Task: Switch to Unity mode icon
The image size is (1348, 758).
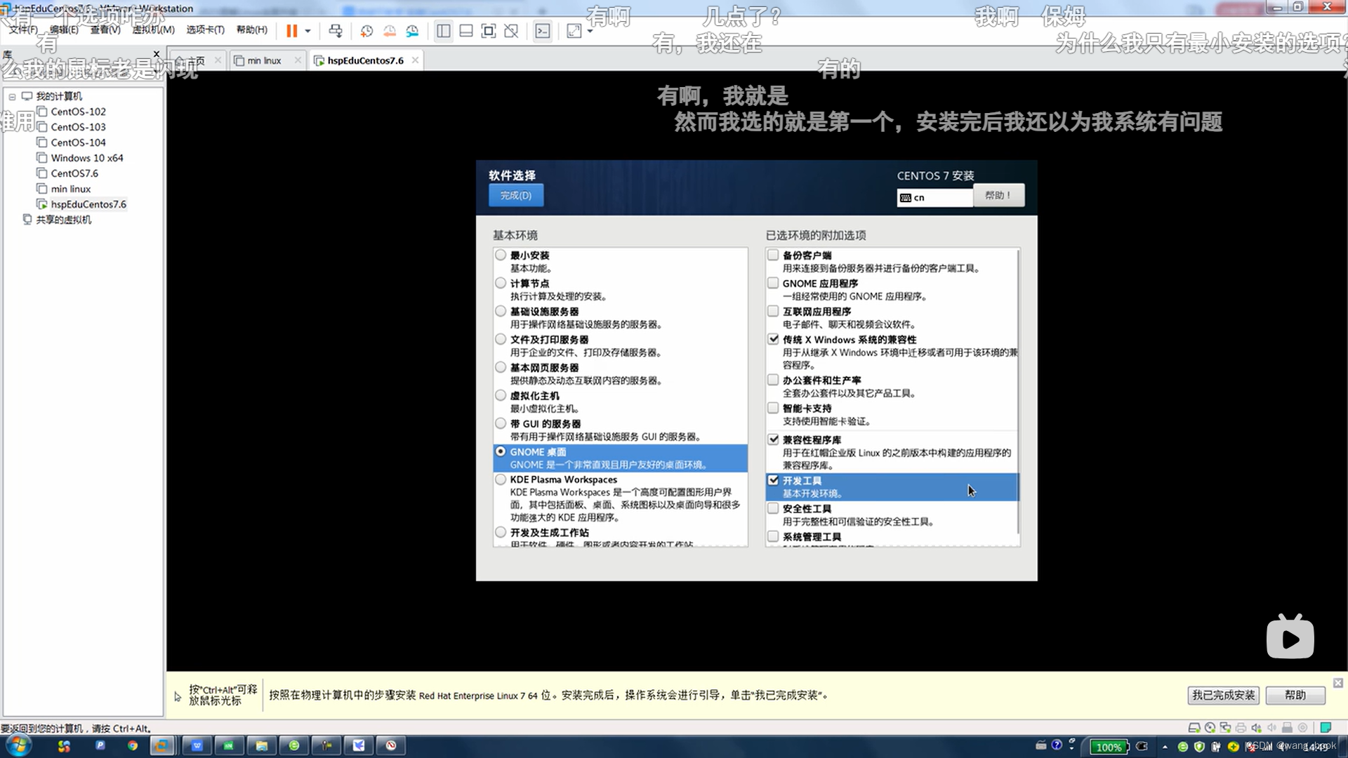Action: [511, 31]
